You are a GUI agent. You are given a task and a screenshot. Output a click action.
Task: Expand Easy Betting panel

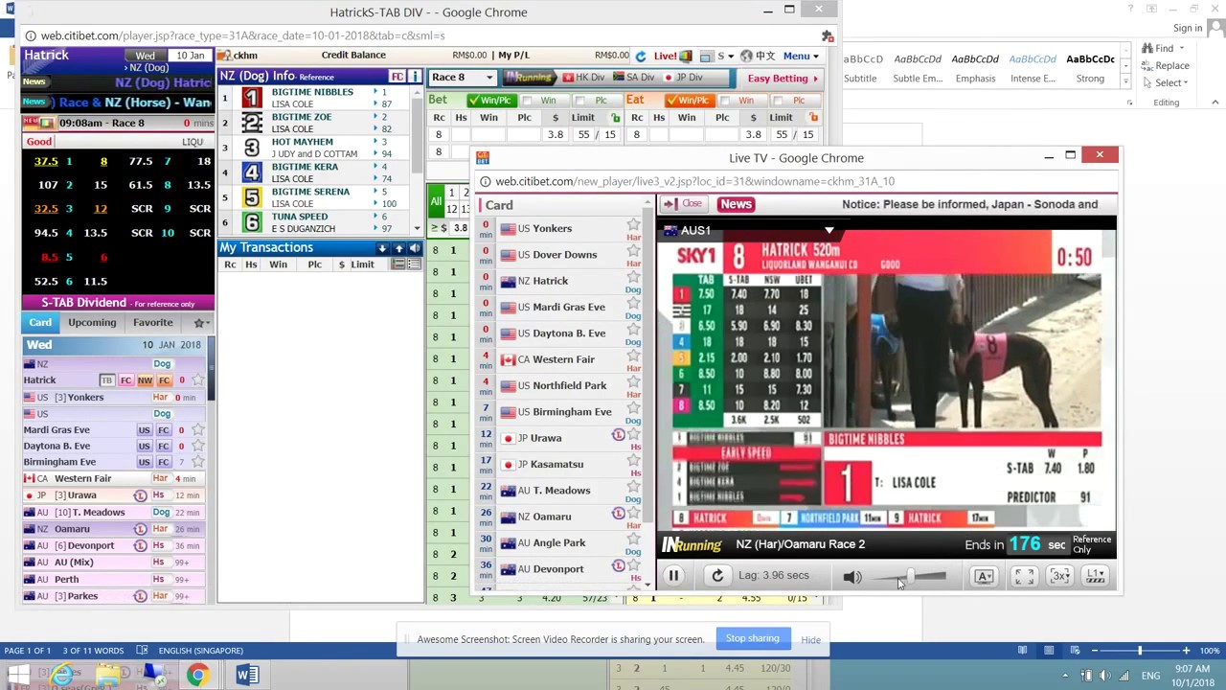[783, 78]
